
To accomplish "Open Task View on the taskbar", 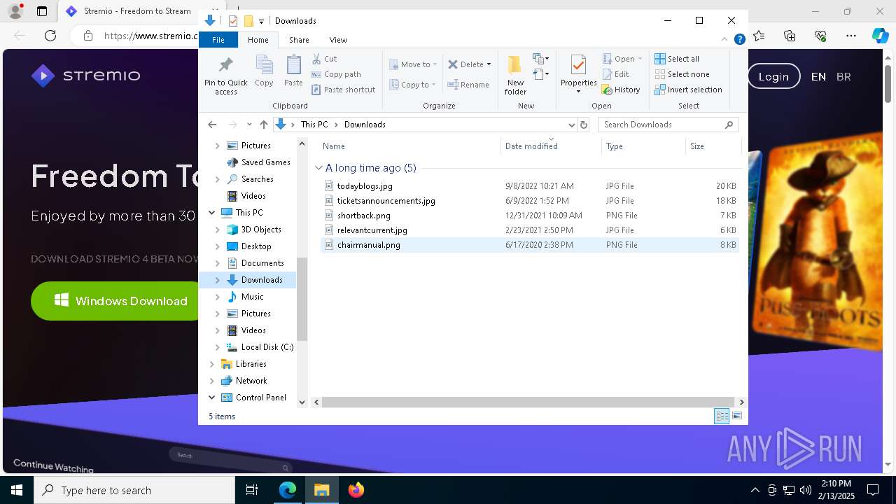I will click(x=252, y=490).
